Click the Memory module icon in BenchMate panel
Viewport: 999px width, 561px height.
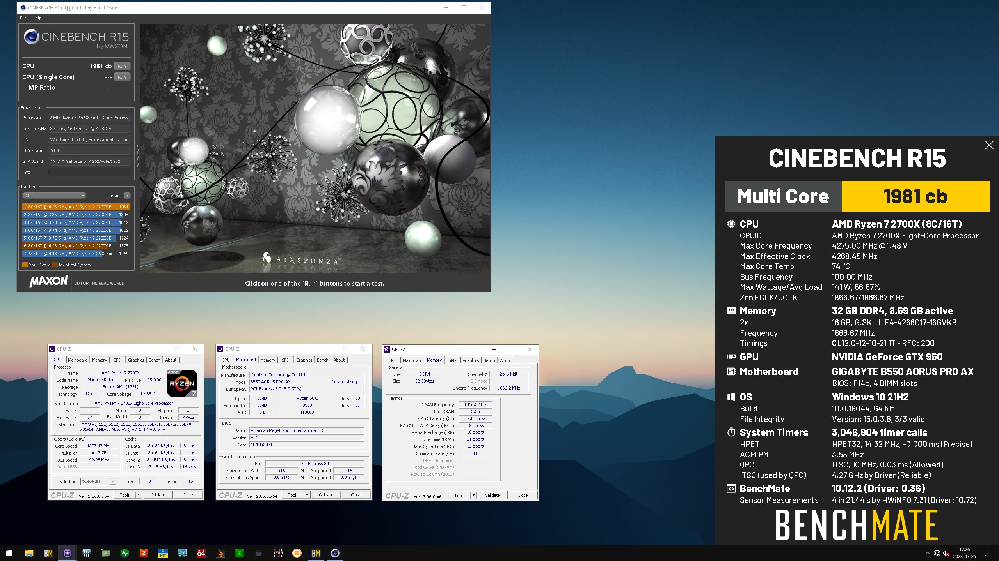click(x=731, y=311)
